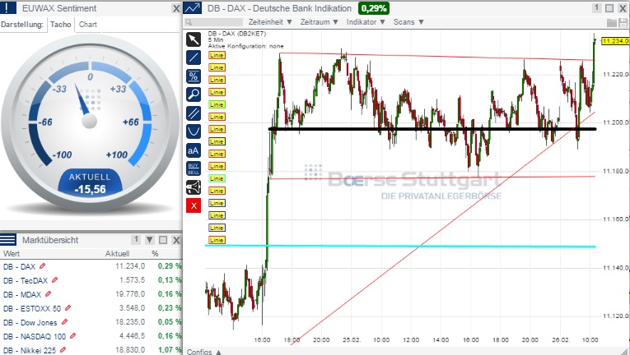
Task: Click the magnifier icon in chart search box
Action: (189, 22)
